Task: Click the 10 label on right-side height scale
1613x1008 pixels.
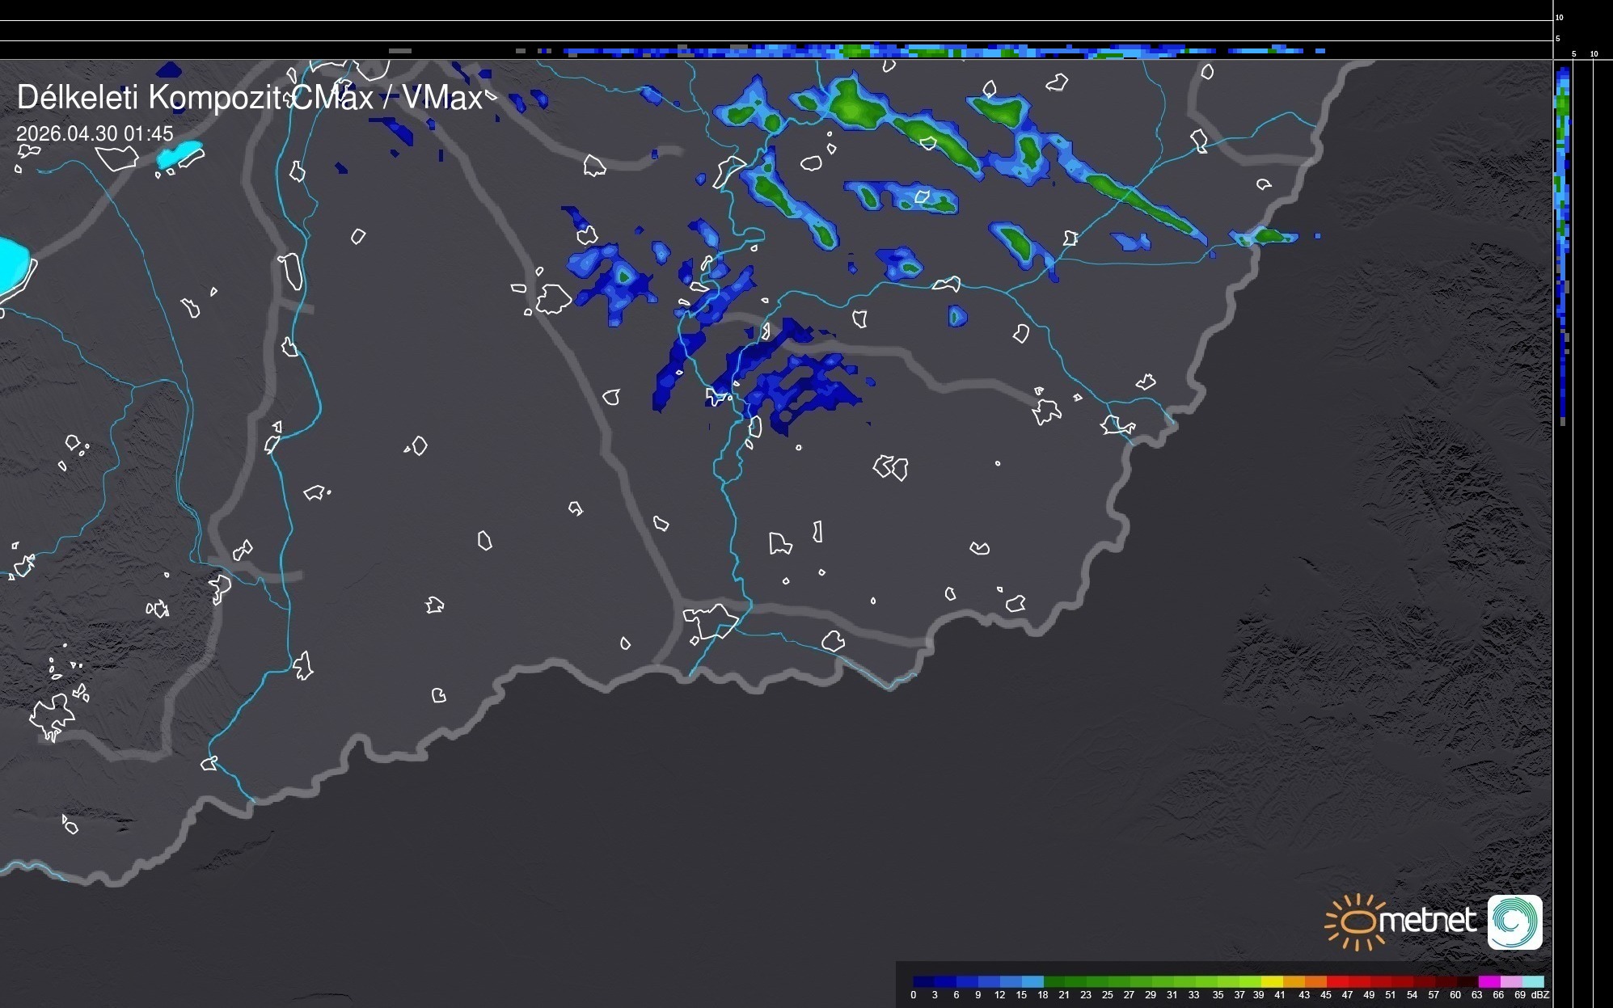Action: click(1559, 17)
